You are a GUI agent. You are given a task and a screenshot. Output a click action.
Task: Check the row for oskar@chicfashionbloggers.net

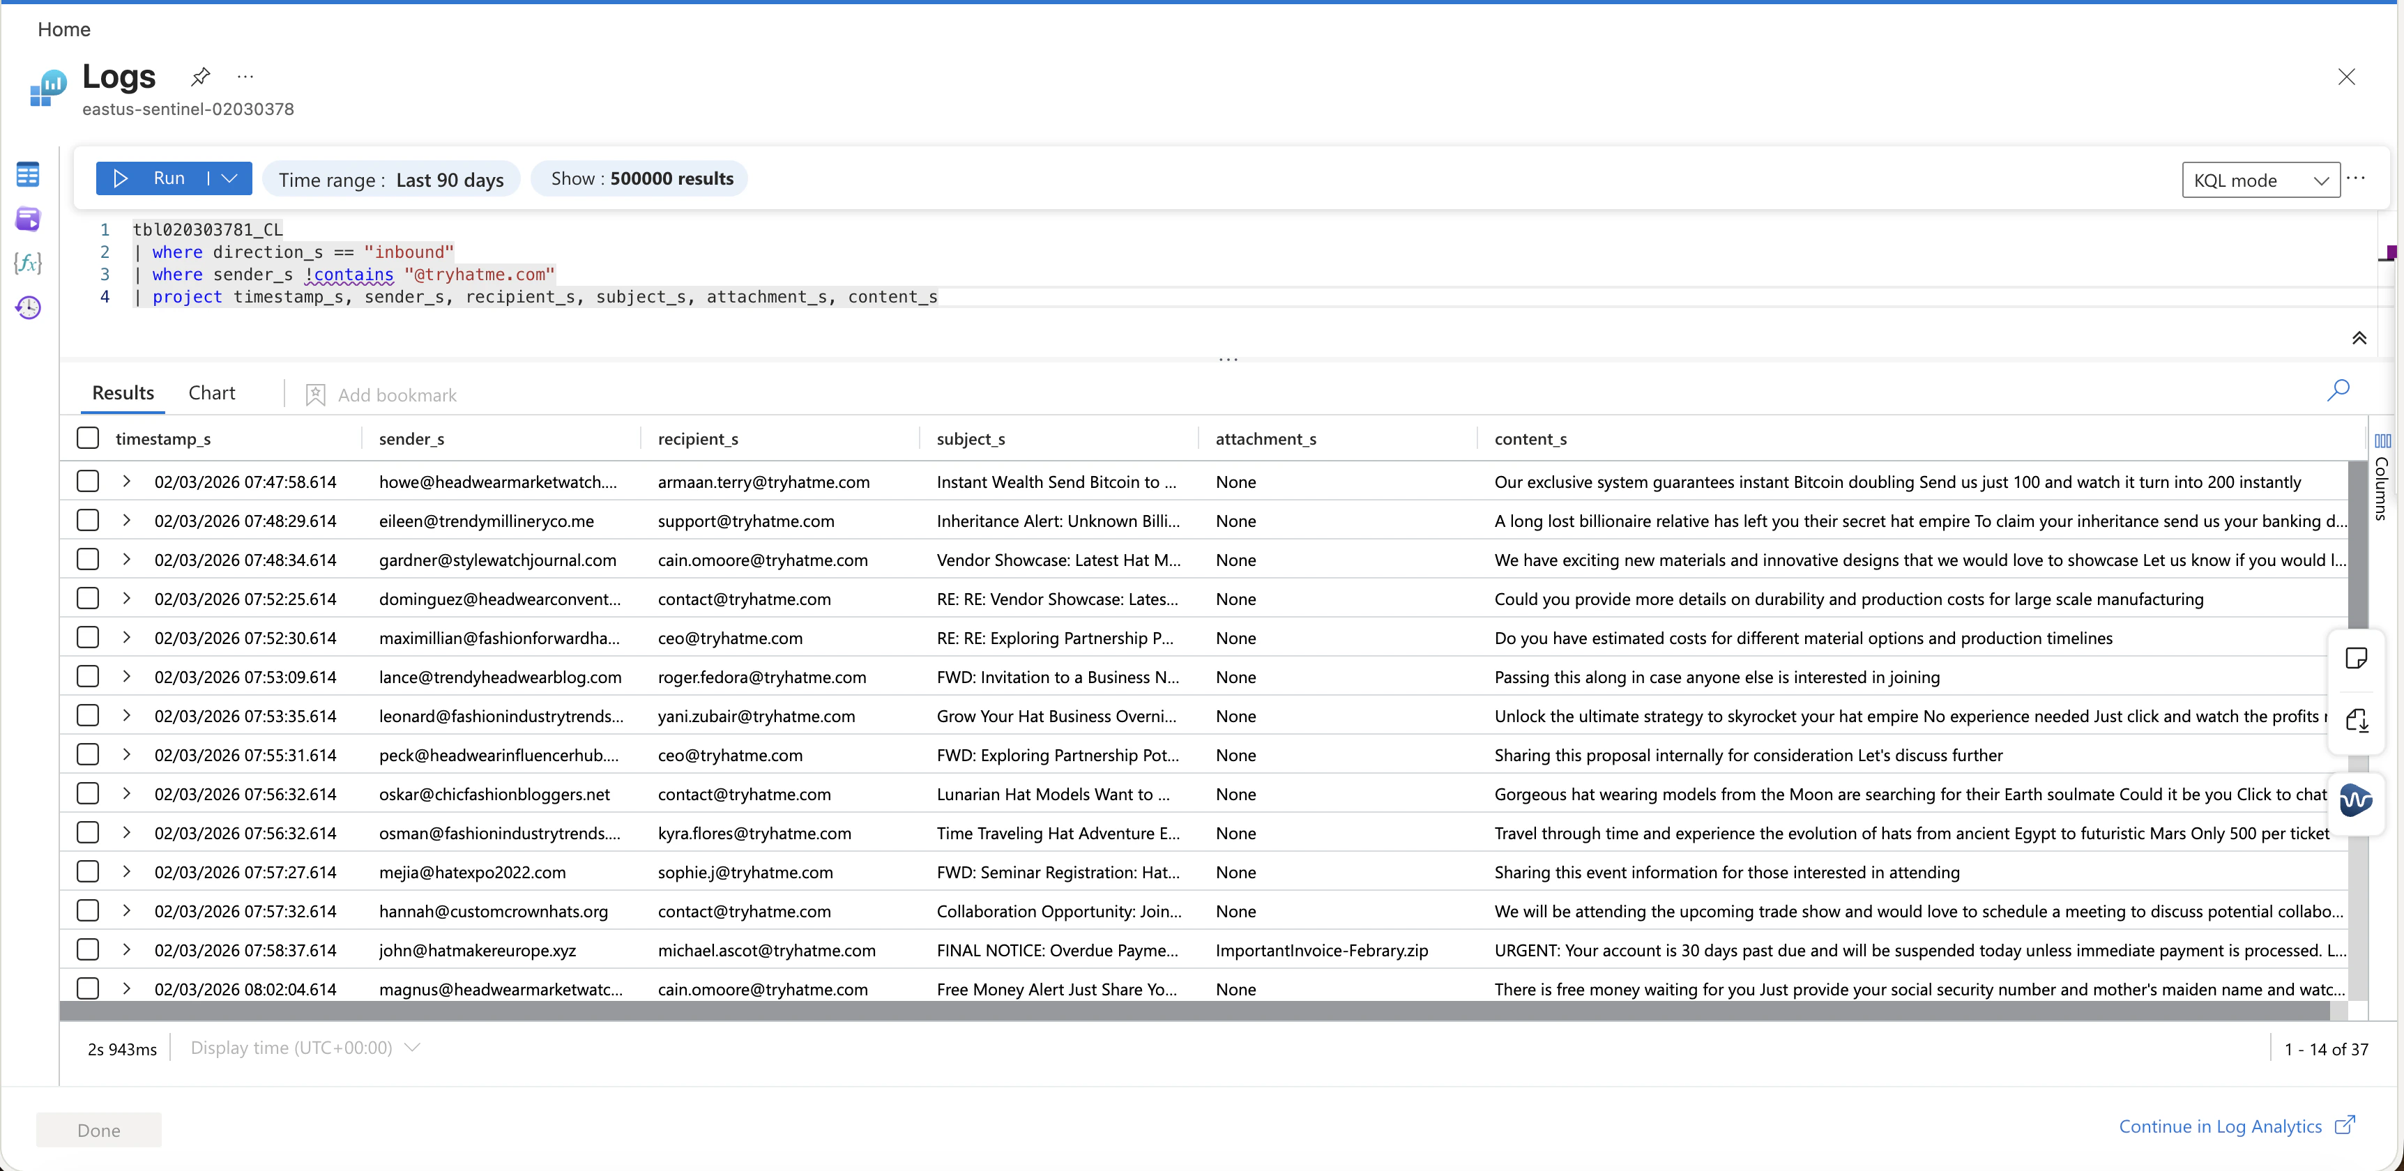tap(88, 793)
